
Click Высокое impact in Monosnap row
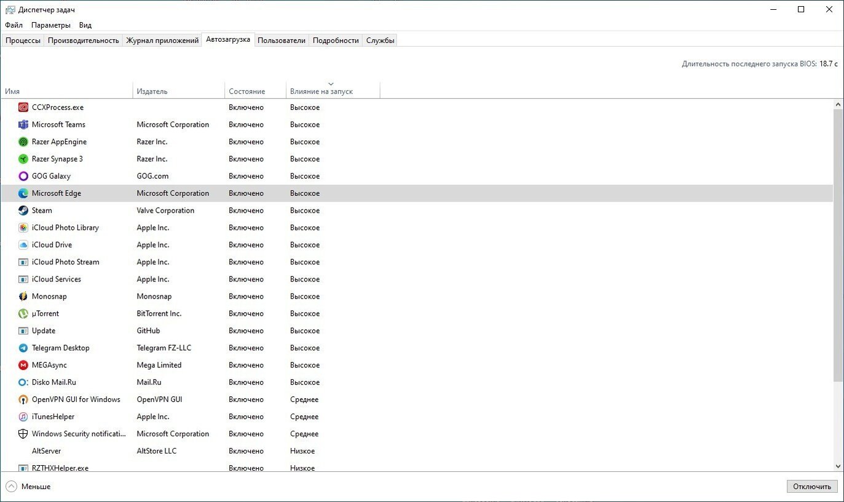pos(305,296)
